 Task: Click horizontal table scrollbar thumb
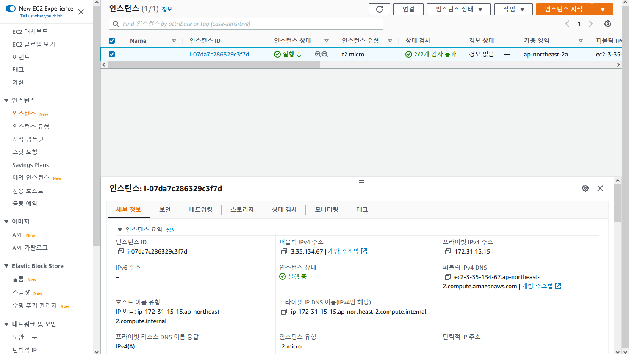(x=214, y=65)
